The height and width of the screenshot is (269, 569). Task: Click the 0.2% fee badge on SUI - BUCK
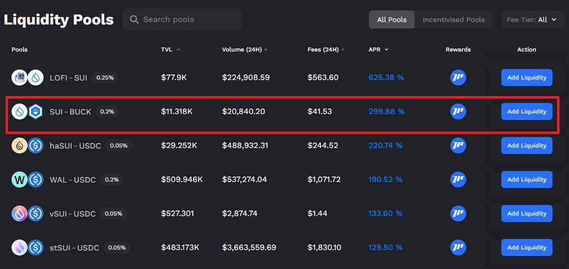pyautogui.click(x=107, y=111)
